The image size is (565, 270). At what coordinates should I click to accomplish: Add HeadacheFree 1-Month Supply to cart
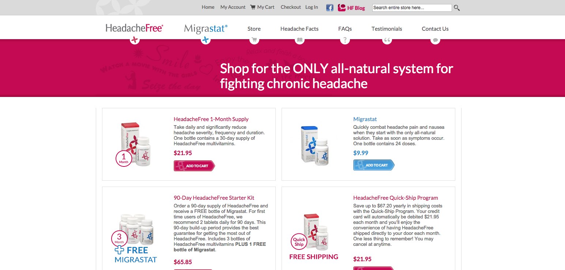194,165
